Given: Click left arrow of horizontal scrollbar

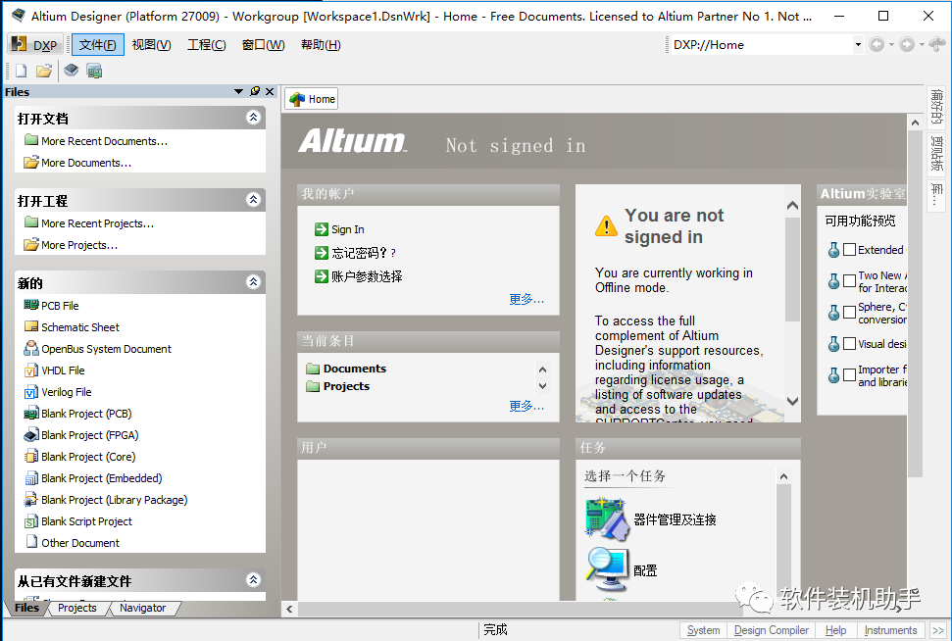Looking at the screenshot, I should click(x=289, y=609).
